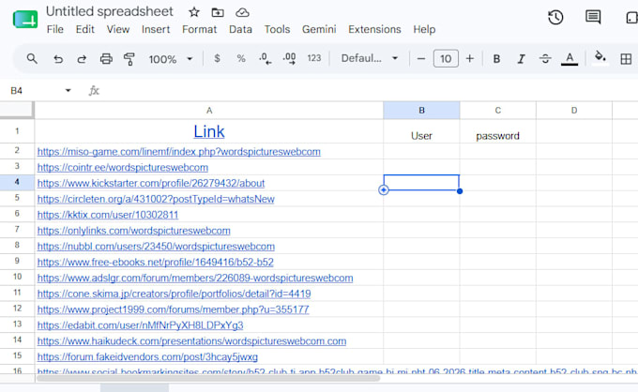Increase font size with plus button

[x=469, y=58]
